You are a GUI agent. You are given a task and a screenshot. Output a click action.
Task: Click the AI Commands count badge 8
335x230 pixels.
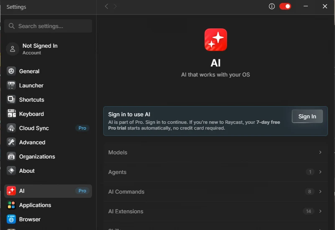(x=309, y=192)
